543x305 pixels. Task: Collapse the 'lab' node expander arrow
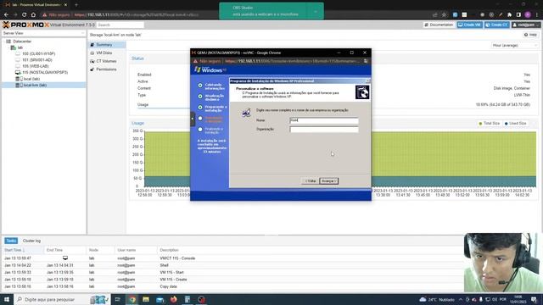tap(8, 47)
